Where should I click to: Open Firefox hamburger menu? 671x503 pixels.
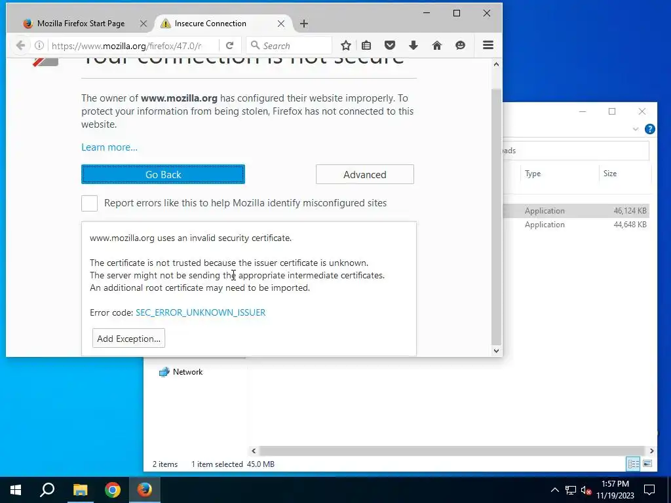[488, 45]
